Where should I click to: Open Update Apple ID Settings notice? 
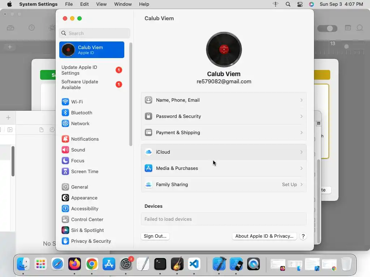point(91,70)
